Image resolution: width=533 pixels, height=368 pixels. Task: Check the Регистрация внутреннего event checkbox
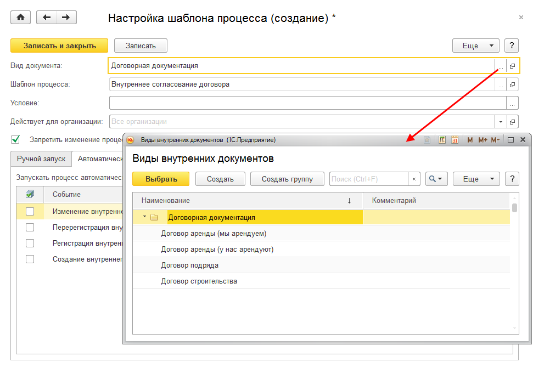[x=30, y=244]
